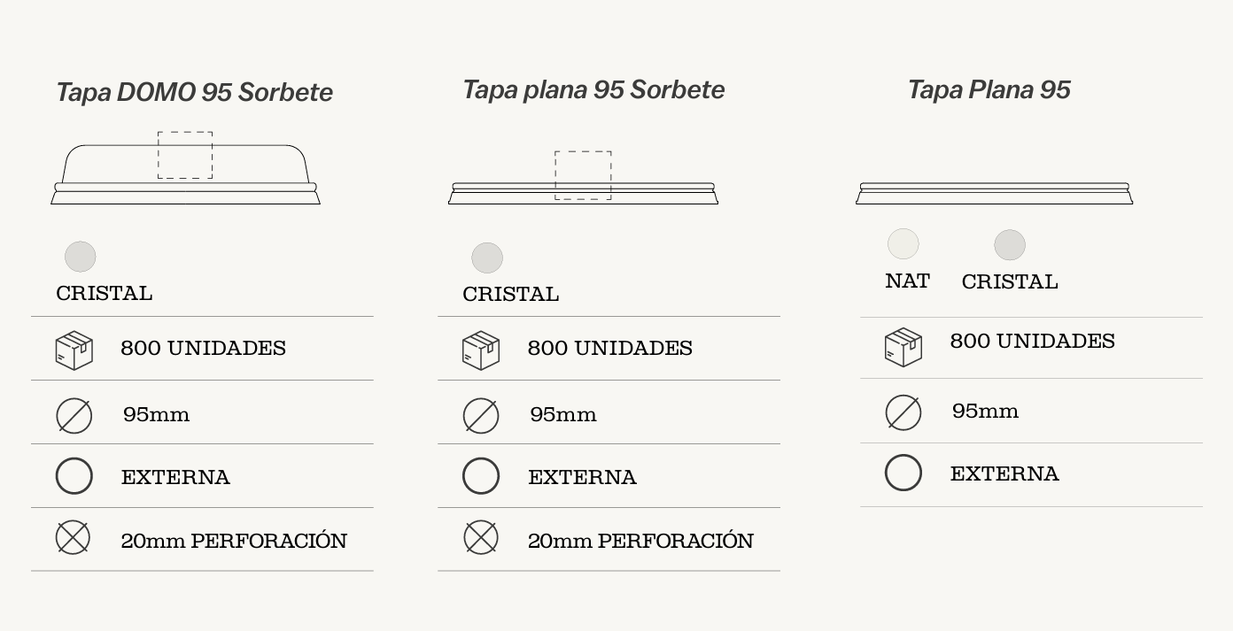Screen dimensions: 1233x631
Task: Click the Tapa Plana 95 lid illustration
Action: [x=994, y=193]
